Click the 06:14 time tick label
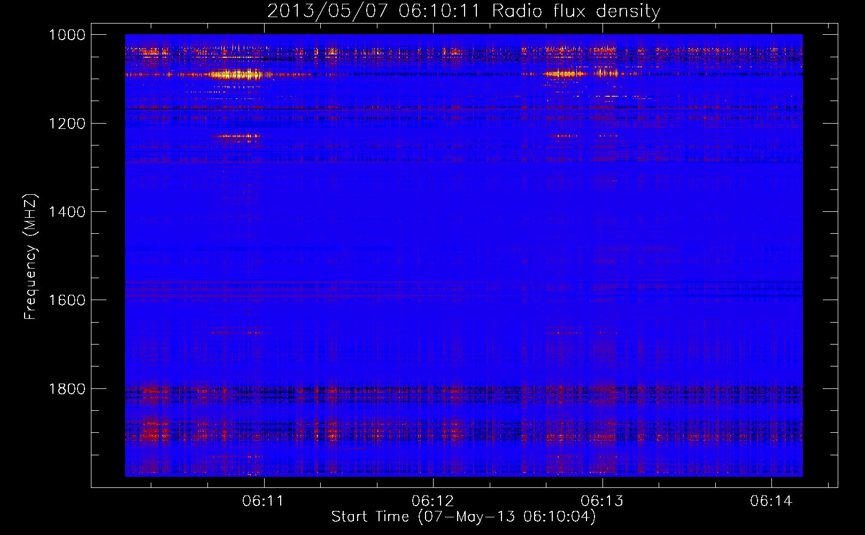 point(771,501)
